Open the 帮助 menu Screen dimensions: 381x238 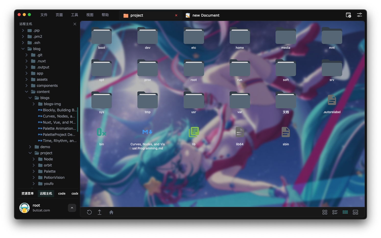[105, 15]
